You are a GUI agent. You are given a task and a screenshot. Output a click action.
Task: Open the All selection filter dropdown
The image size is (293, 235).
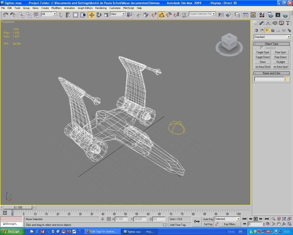point(49,14)
